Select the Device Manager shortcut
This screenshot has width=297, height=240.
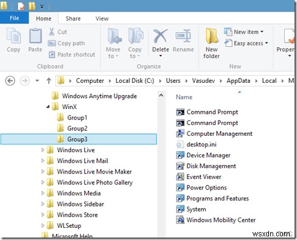click(x=203, y=155)
